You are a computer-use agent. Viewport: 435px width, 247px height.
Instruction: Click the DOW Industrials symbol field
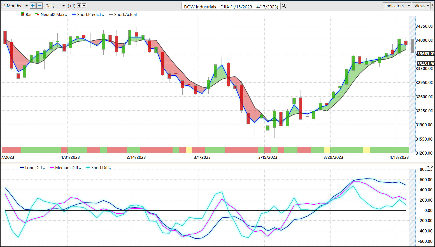click(x=231, y=6)
